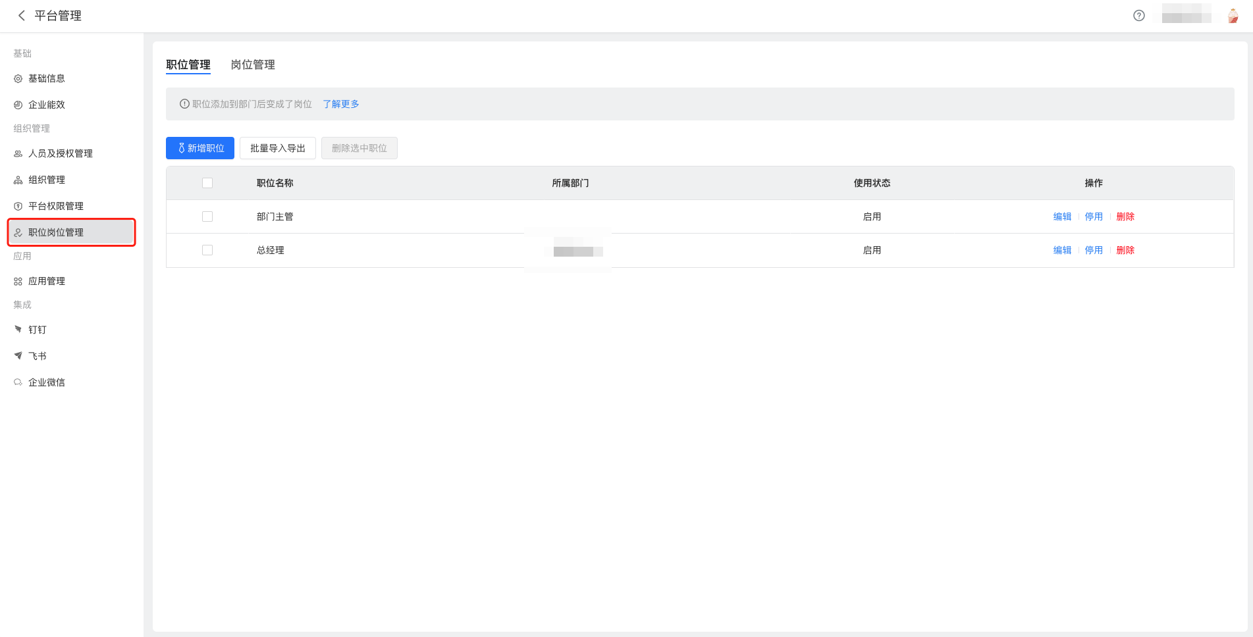Click the 批量导入导出 button

click(278, 148)
